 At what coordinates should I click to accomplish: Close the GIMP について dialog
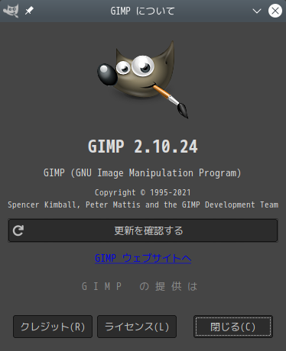tap(275, 11)
